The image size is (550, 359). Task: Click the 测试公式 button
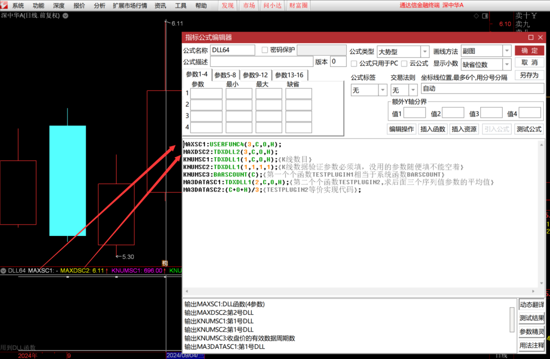coord(529,129)
